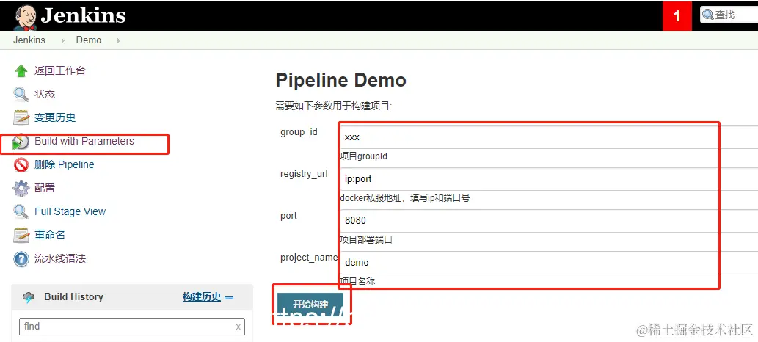
Task: Open the 流水线语法 link
Action: coord(60,258)
